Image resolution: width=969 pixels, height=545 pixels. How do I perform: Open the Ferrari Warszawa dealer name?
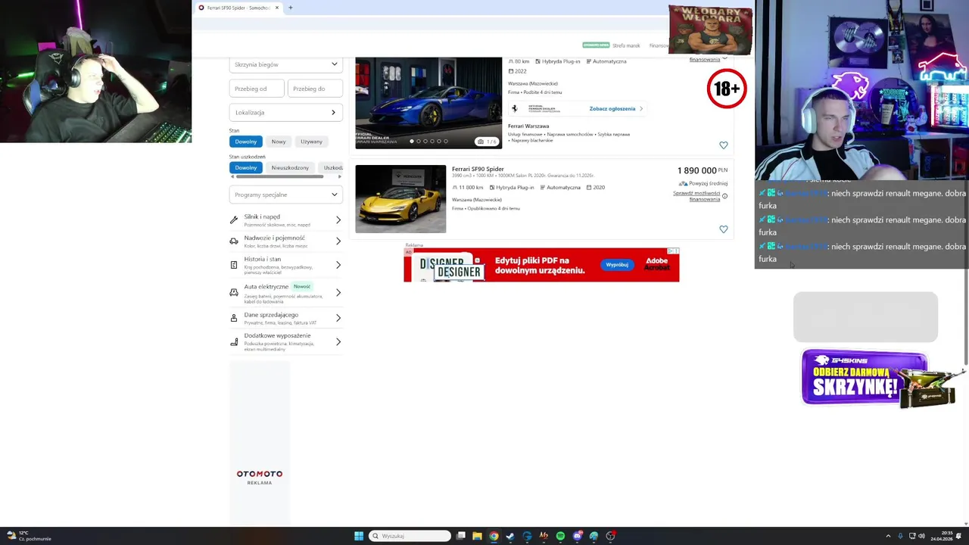(528, 126)
